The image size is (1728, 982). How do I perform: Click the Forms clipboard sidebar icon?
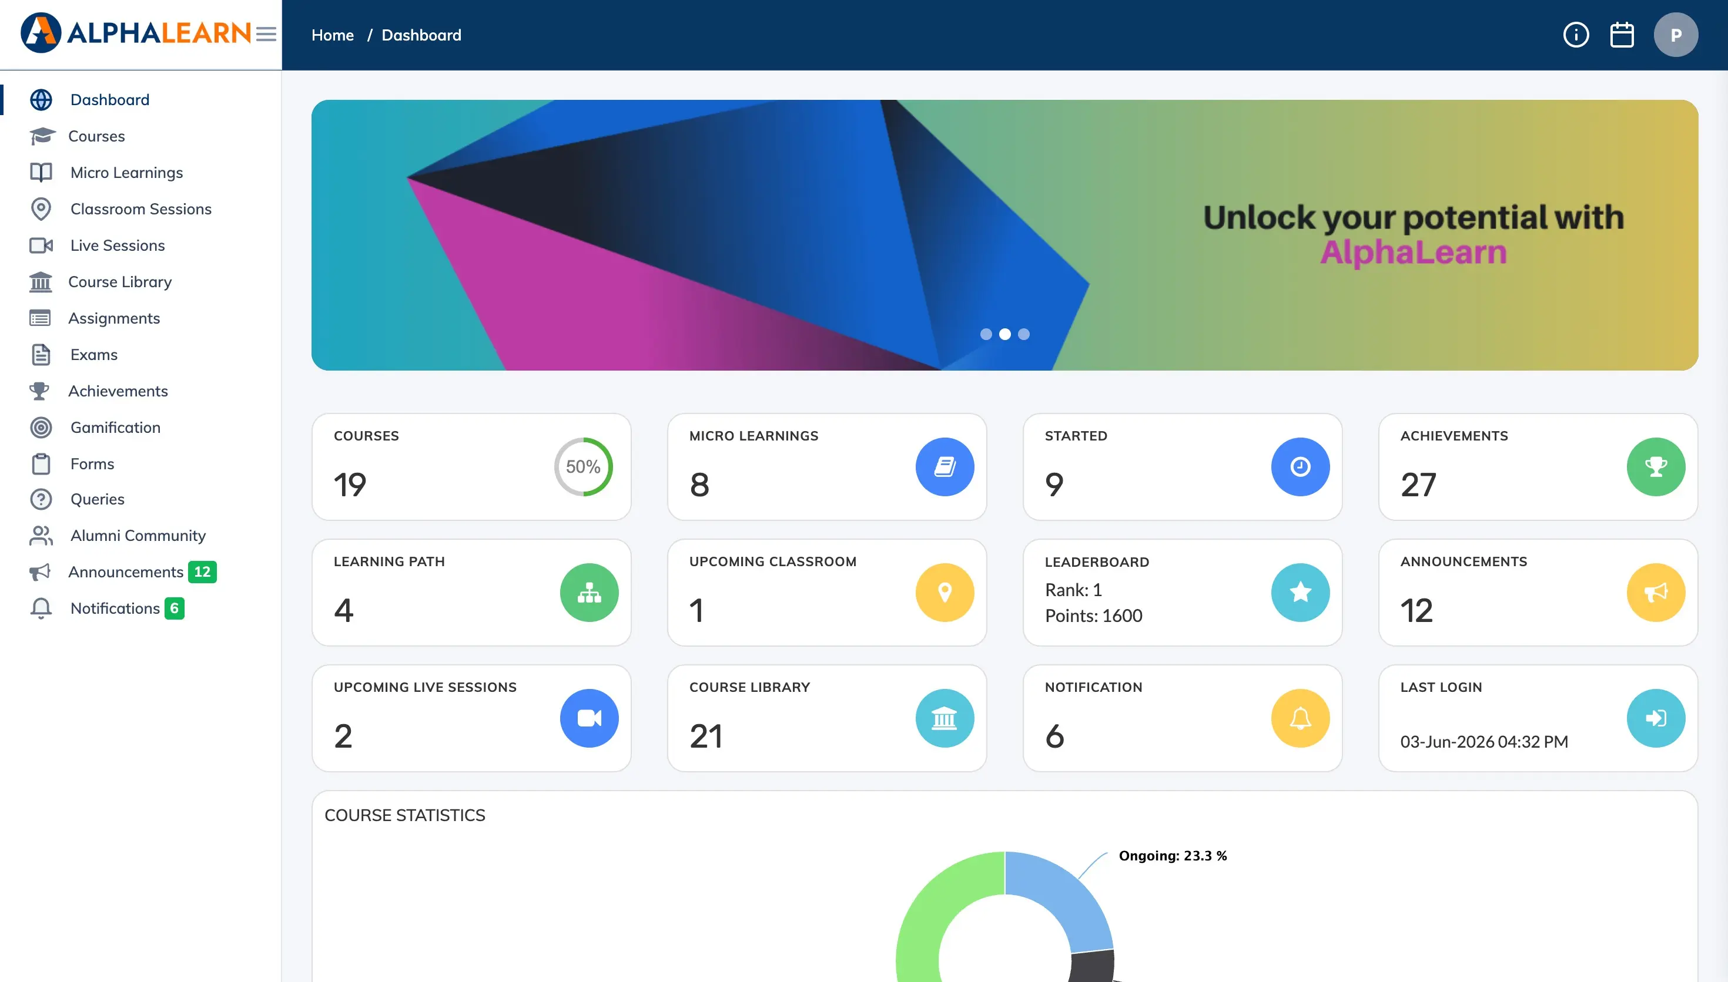point(41,464)
